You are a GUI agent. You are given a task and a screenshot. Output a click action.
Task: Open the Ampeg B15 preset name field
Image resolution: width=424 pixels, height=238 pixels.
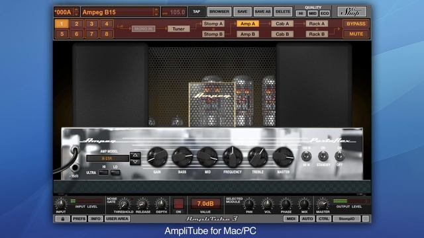(x=117, y=12)
